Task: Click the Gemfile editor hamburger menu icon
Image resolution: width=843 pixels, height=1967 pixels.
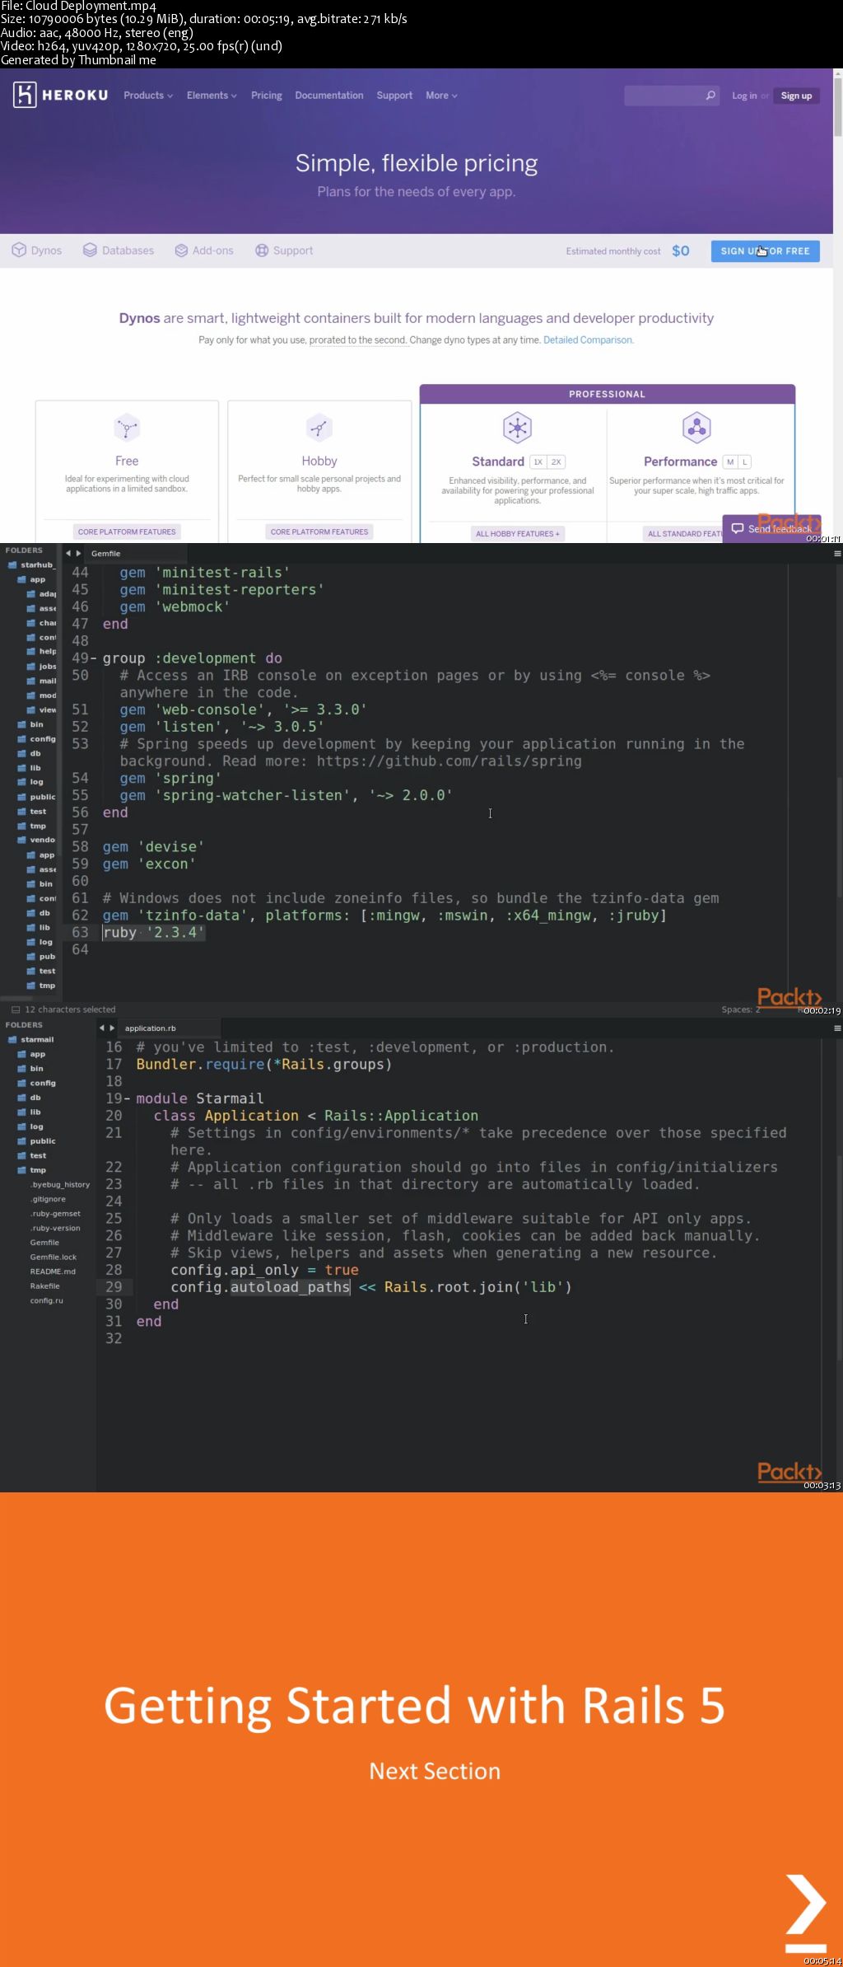Action: (x=837, y=554)
